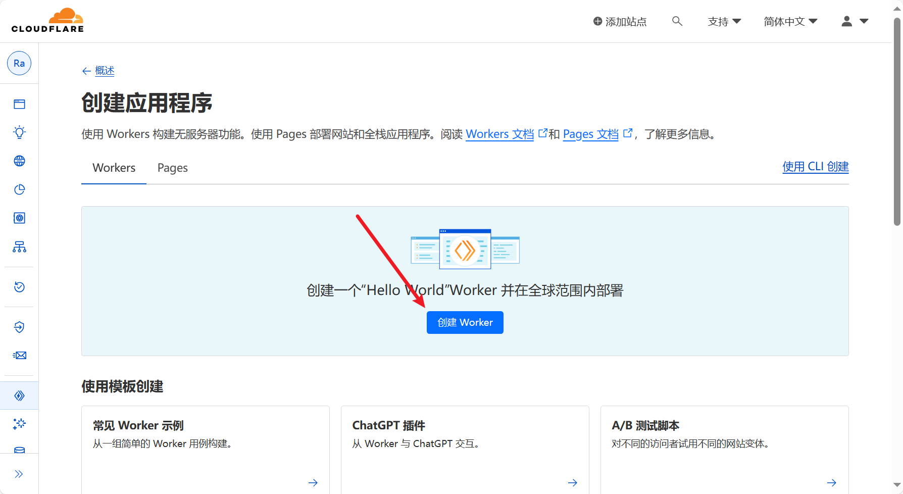Image resolution: width=903 pixels, height=494 pixels.
Task: Click the network hierarchy icon in sidebar
Action: [19, 246]
